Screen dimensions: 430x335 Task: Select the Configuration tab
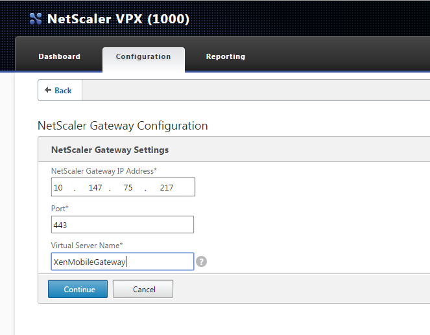tap(143, 56)
